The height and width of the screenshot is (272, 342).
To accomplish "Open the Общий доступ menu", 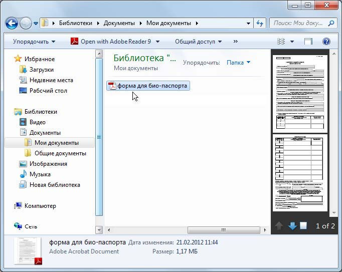I will [x=198, y=42].
